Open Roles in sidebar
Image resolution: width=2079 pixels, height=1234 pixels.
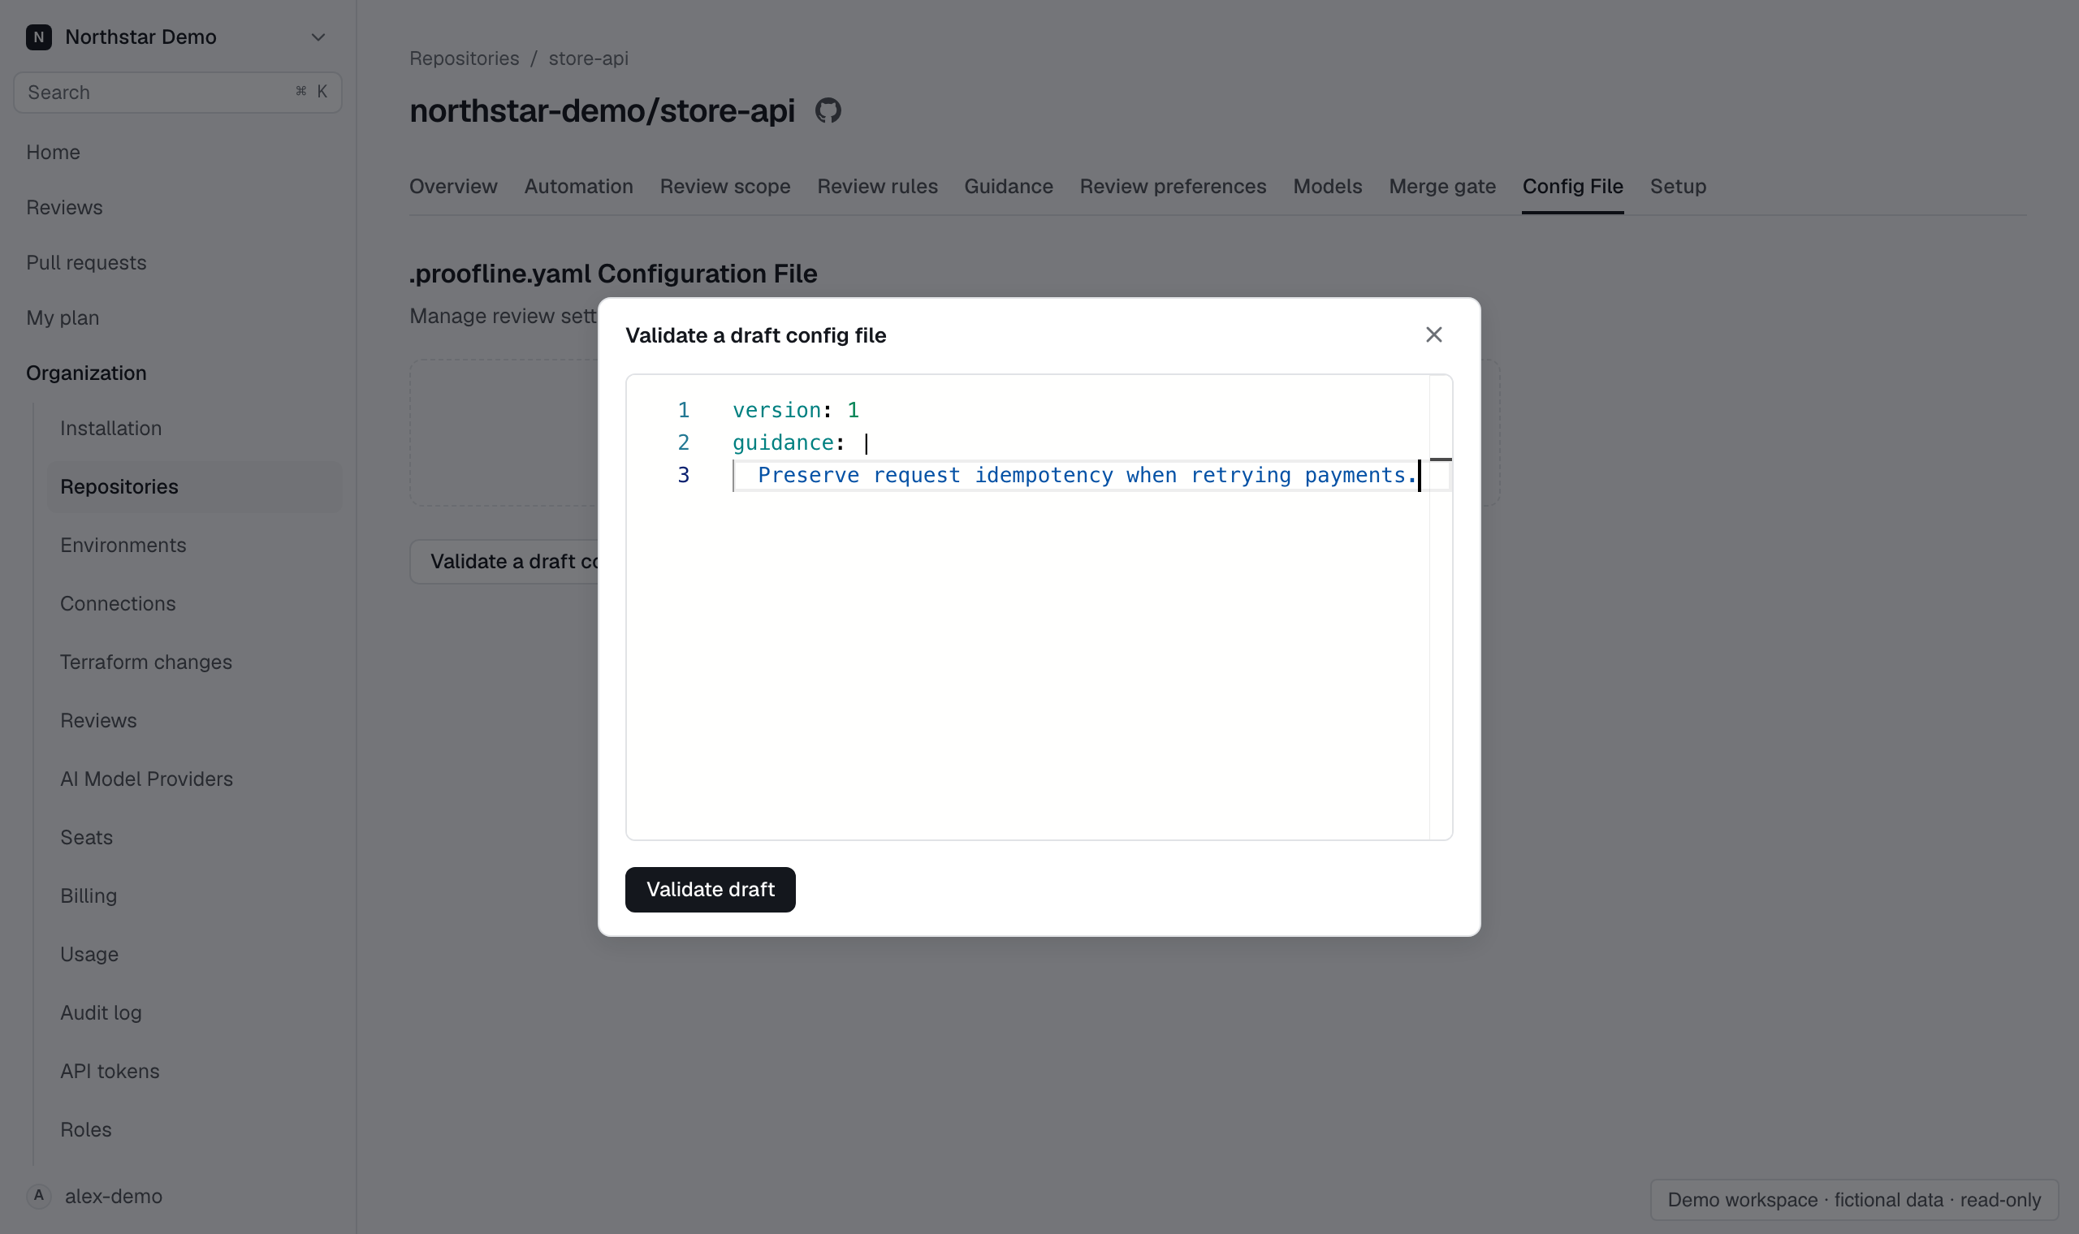[x=85, y=1129]
